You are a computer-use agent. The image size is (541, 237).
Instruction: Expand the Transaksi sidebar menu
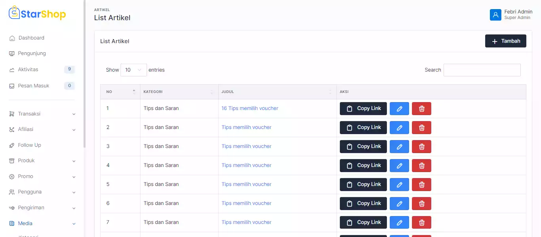[x=42, y=114]
